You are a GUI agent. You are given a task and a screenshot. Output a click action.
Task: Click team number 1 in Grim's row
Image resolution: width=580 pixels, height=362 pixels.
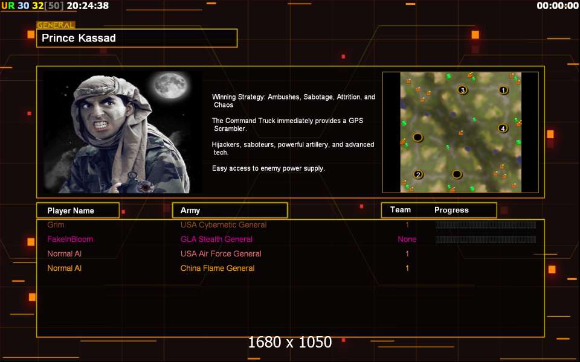pos(407,224)
